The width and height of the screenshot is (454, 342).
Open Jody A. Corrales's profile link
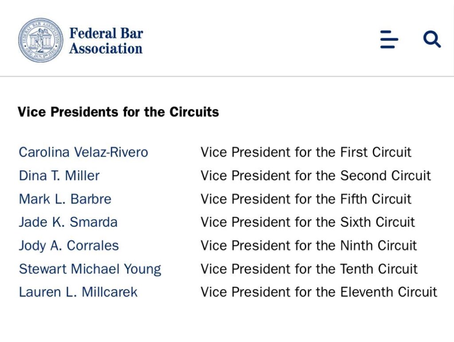(69, 246)
